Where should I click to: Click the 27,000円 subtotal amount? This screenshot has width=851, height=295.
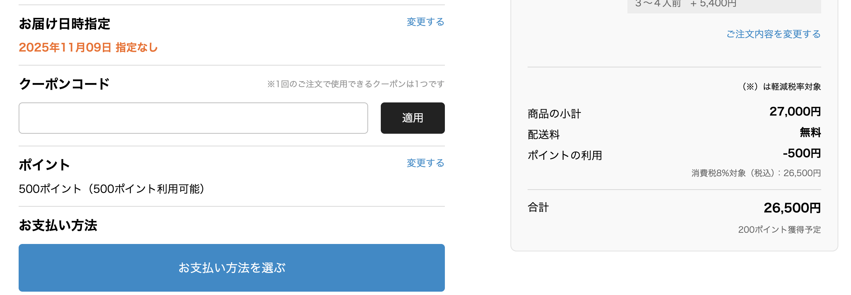coord(795,111)
